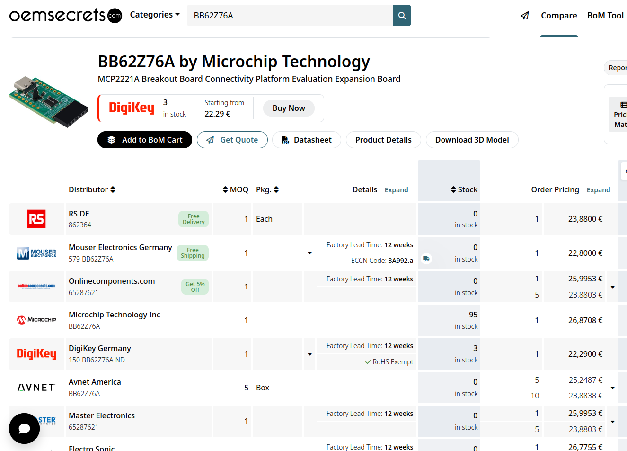Click part number 150-BB62Z76A-ND

(97, 360)
